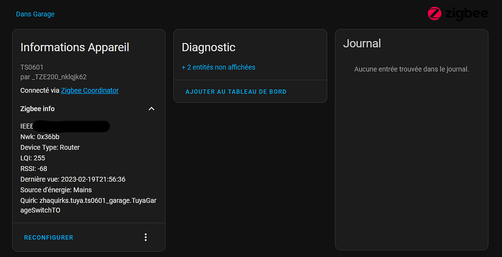
Task: Show the 2 hidden entities
Action: (218, 67)
